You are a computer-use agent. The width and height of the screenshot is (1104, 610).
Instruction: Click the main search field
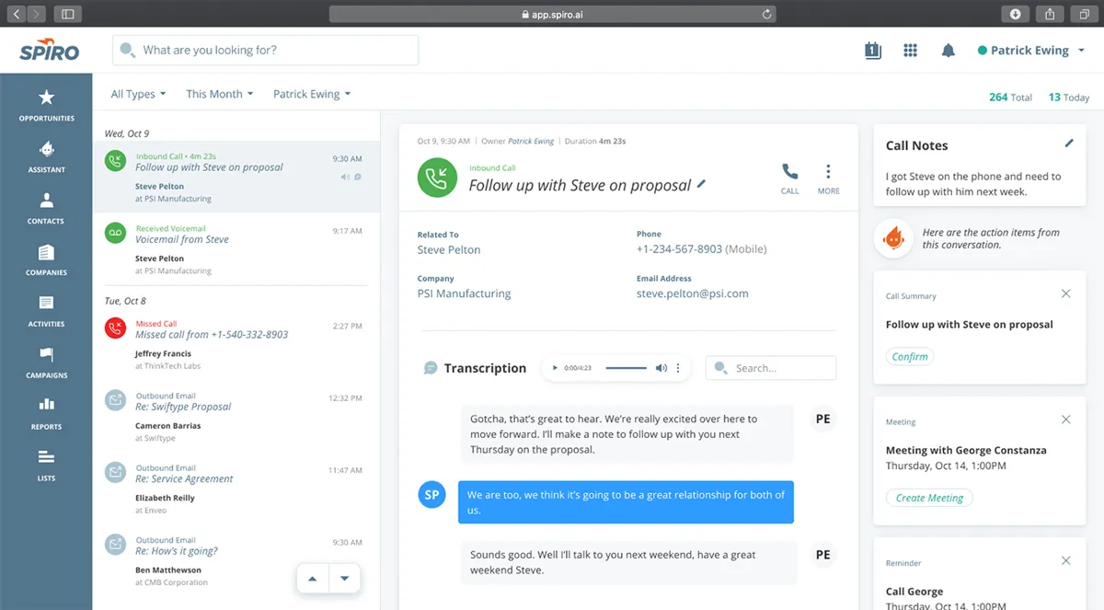[x=265, y=51]
